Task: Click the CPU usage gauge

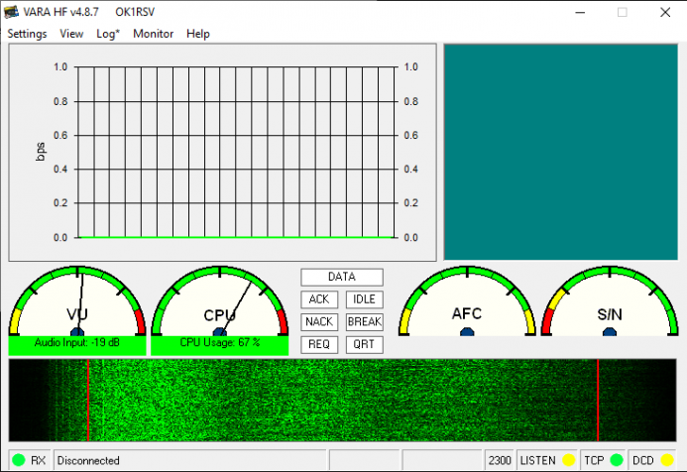Action: [x=219, y=300]
